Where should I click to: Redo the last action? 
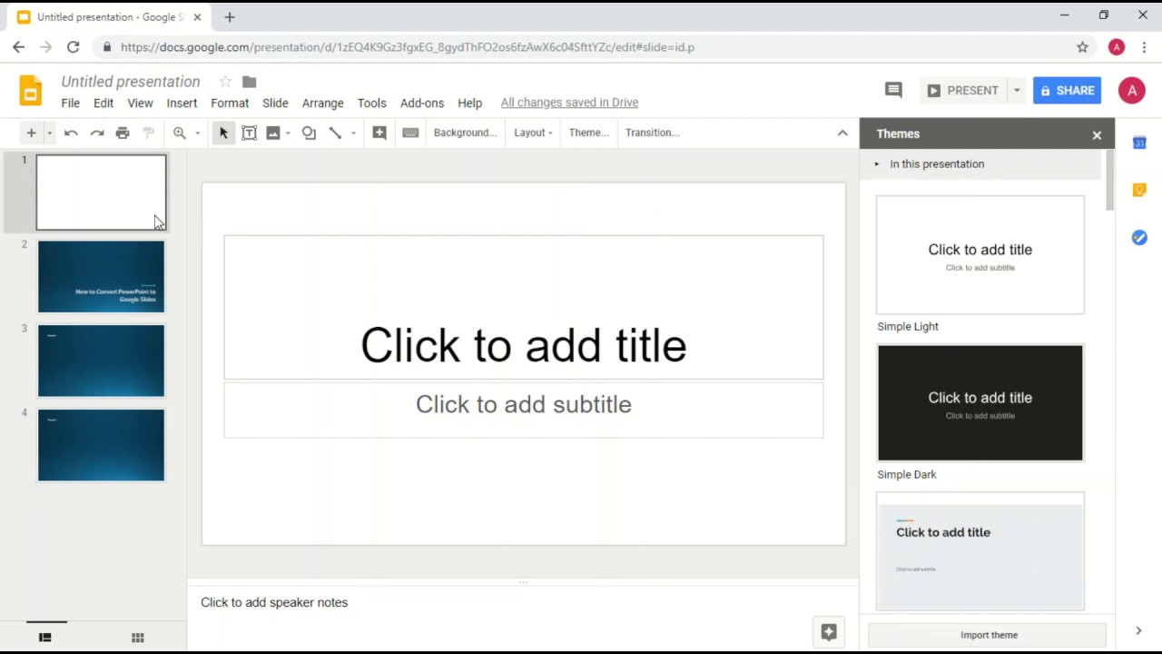click(x=97, y=133)
